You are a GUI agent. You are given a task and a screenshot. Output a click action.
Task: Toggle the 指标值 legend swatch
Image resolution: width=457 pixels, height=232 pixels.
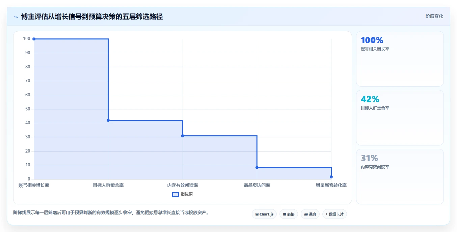pos(175,194)
